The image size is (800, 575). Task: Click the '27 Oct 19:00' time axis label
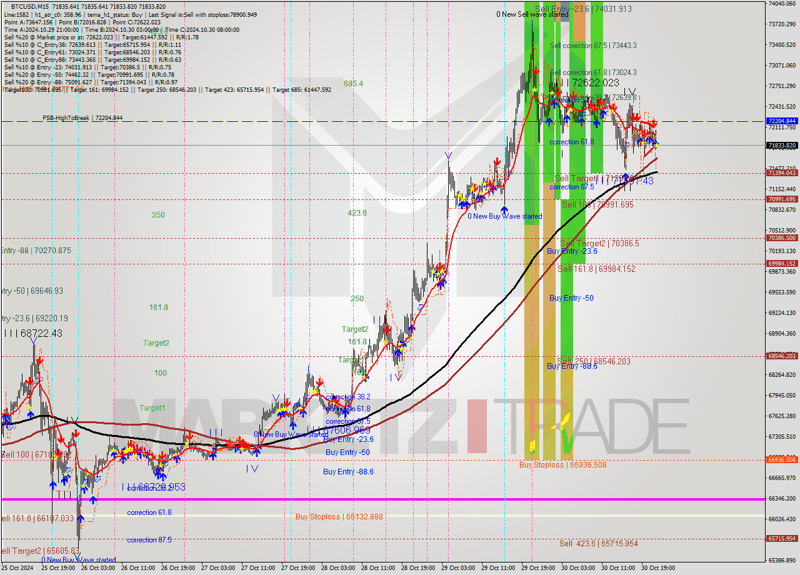pyautogui.click(x=298, y=569)
